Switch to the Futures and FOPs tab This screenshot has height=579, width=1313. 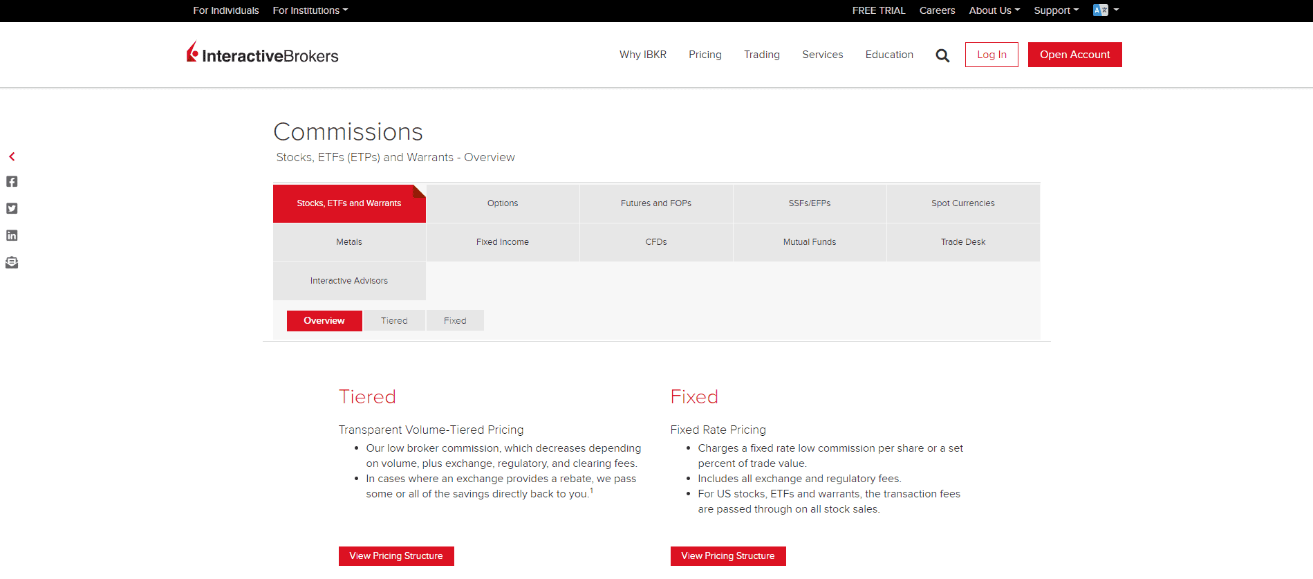(x=656, y=203)
